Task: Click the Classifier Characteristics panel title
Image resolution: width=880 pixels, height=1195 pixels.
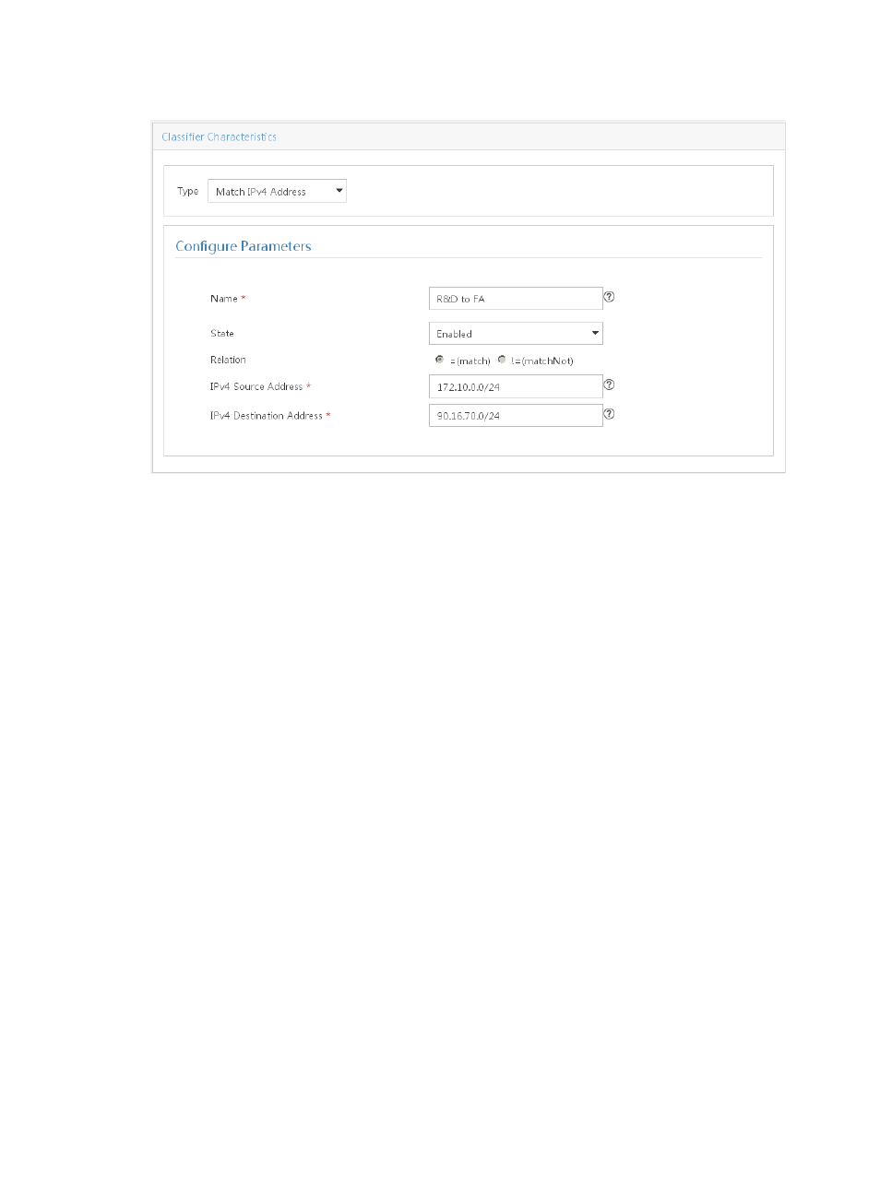Action: click(x=219, y=137)
